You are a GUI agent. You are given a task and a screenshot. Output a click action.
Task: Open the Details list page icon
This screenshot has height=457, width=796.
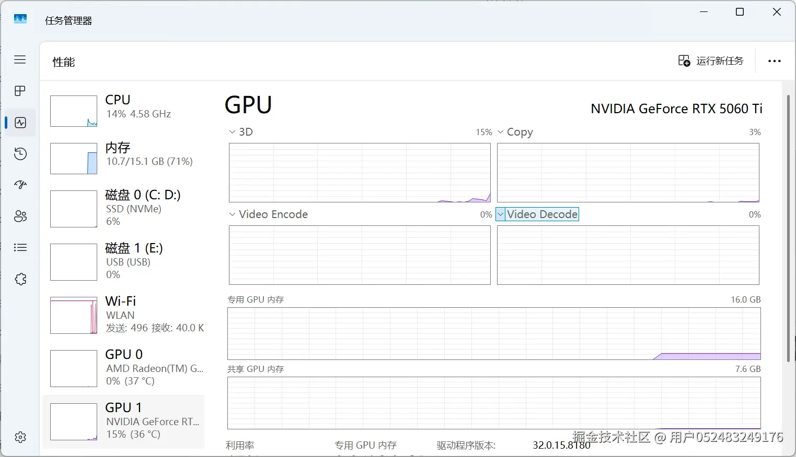click(20, 248)
